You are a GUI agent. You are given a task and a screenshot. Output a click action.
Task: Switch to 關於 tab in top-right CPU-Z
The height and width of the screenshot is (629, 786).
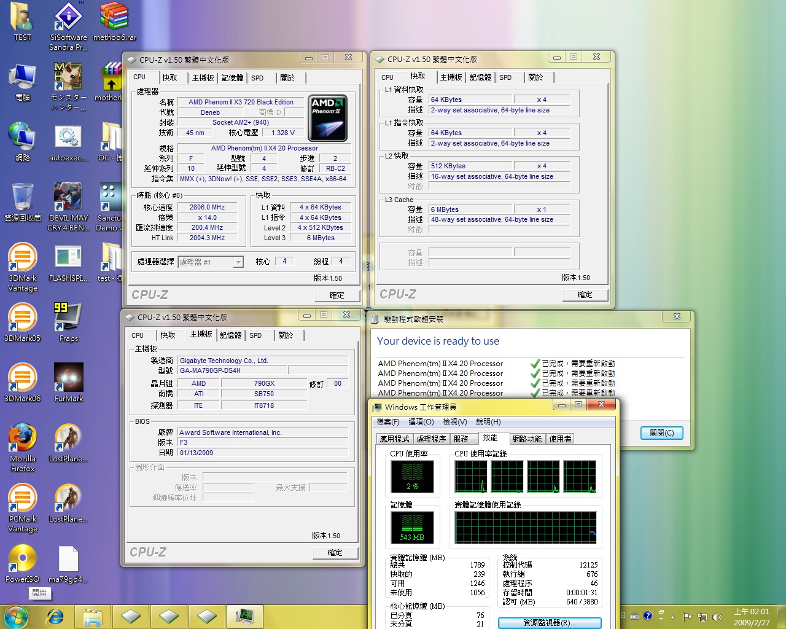click(x=535, y=77)
